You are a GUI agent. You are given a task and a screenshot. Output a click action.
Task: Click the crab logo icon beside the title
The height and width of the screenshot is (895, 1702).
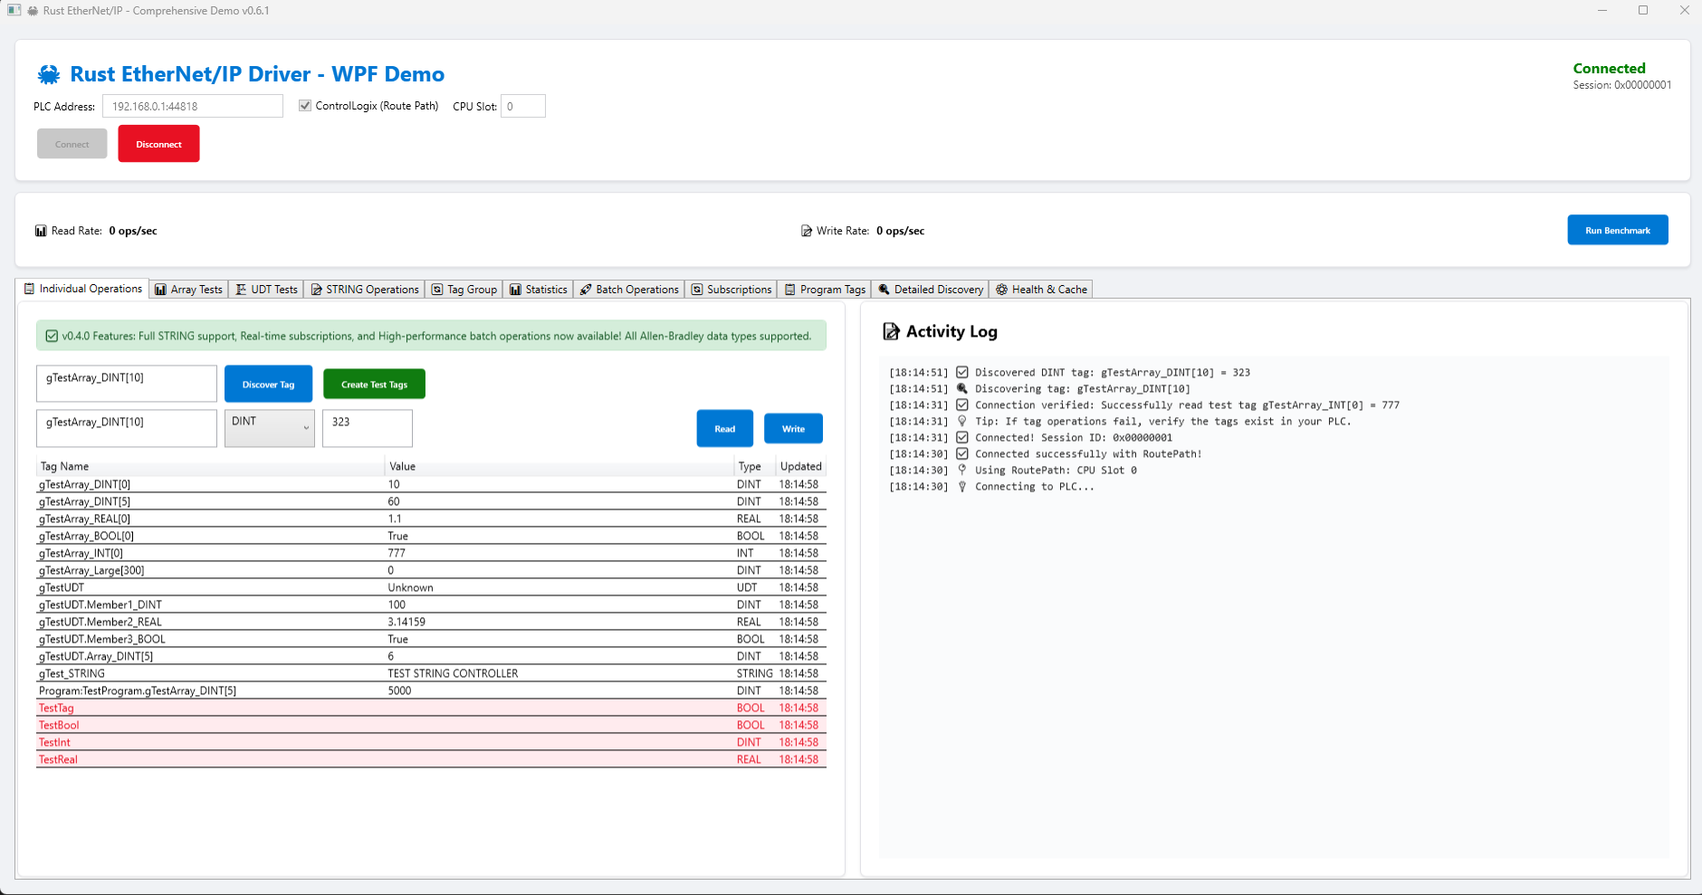(49, 74)
